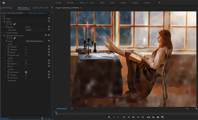Switch to the Learning workspace
Viewport: 198px width, 120px height.
pyautogui.click(x=58, y=3)
